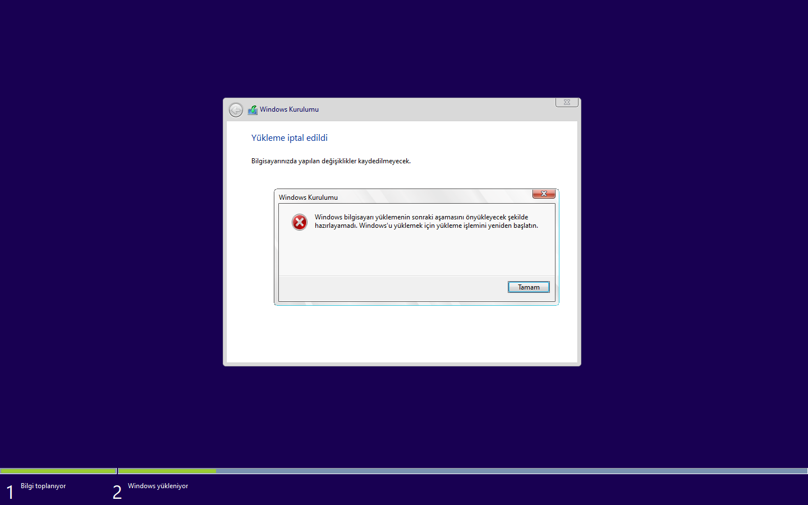The width and height of the screenshot is (808, 505).
Task: Click the Tamam button in error dialog
Action: [x=529, y=287]
